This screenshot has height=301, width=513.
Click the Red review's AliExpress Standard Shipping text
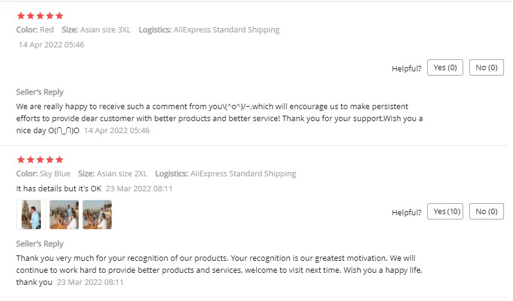coord(226,29)
